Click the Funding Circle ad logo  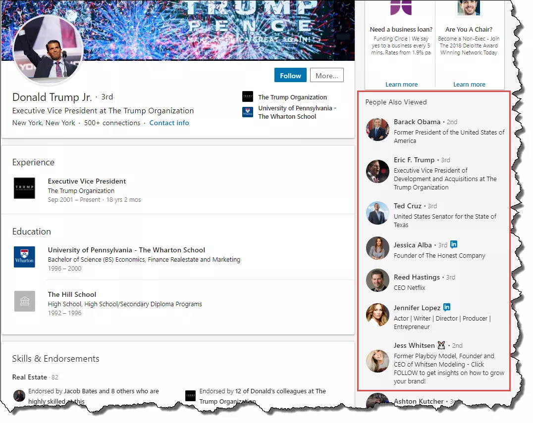(401, 7)
